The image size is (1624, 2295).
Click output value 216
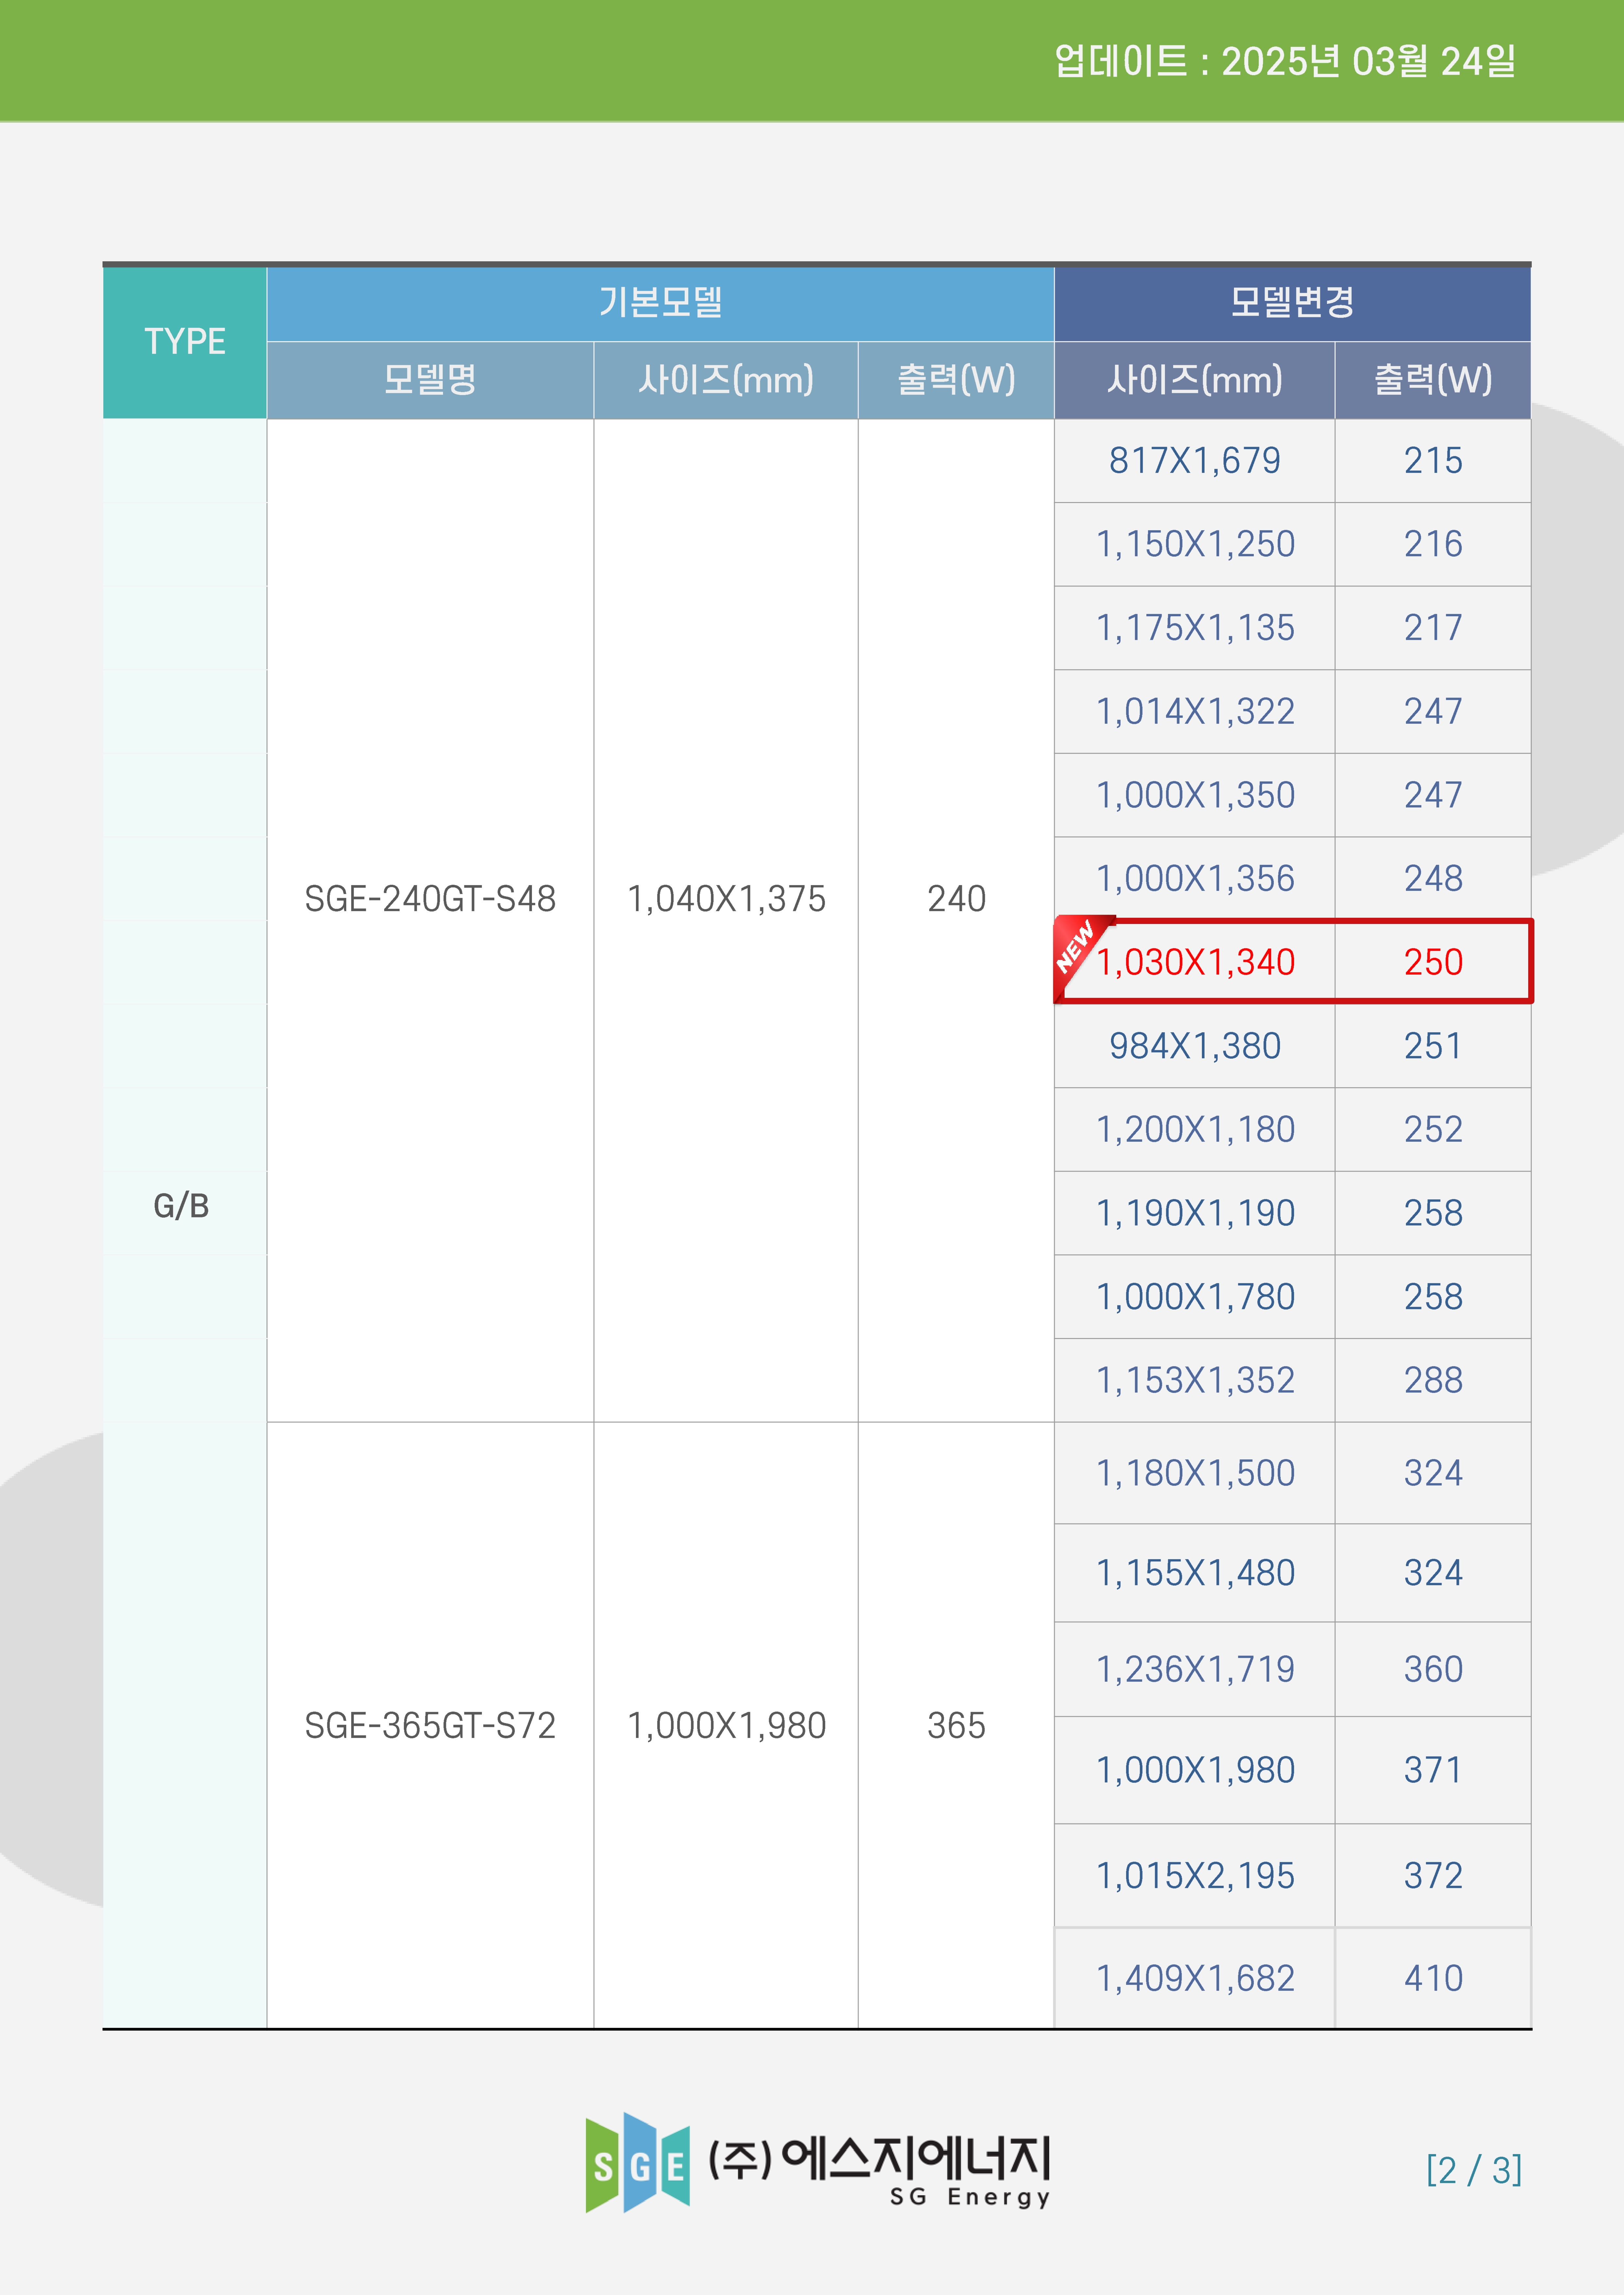1433,544
